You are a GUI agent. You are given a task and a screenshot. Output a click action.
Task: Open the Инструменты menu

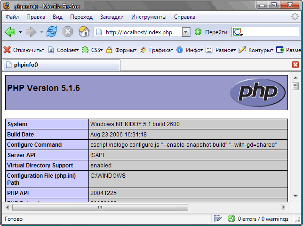[149, 17]
